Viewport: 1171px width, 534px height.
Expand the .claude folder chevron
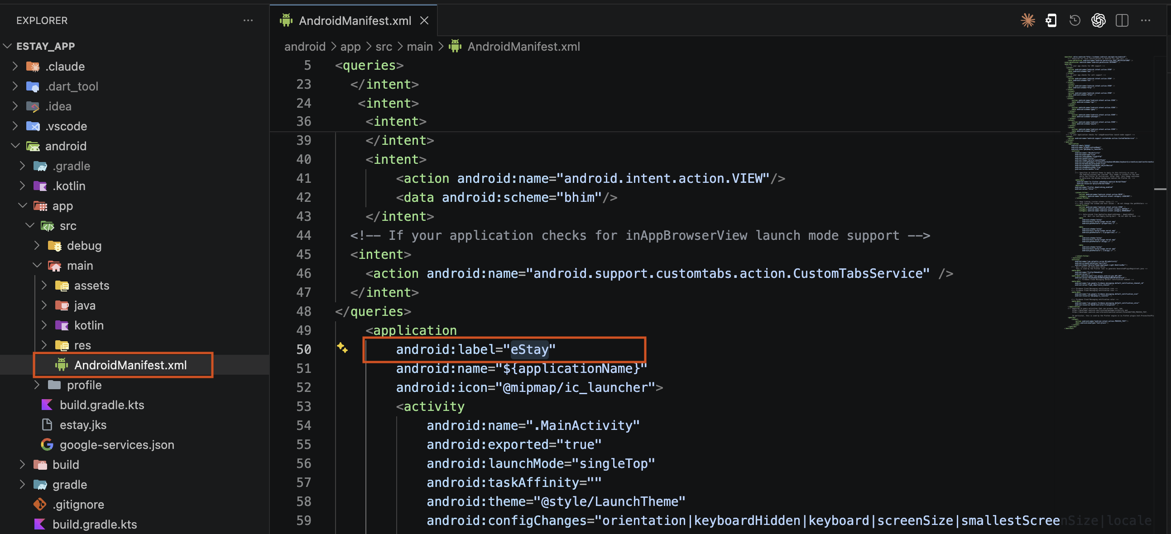(x=15, y=67)
